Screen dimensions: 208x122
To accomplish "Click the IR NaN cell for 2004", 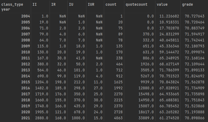I will [62, 17].
